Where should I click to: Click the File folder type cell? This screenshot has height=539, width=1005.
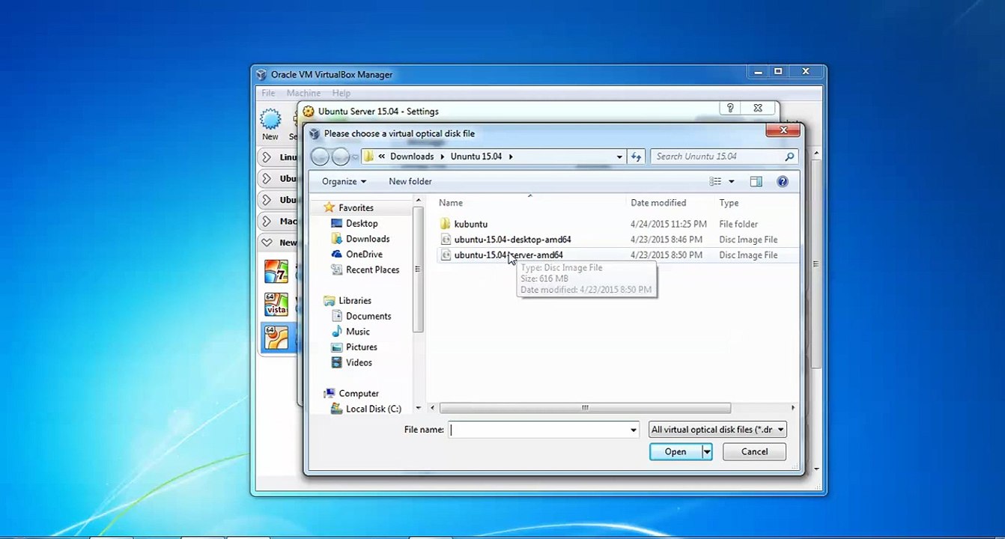(738, 224)
